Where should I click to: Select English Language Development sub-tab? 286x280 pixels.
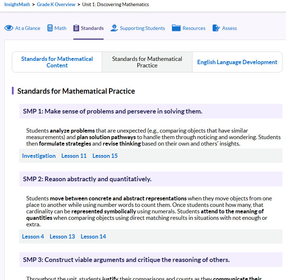tap(237, 62)
